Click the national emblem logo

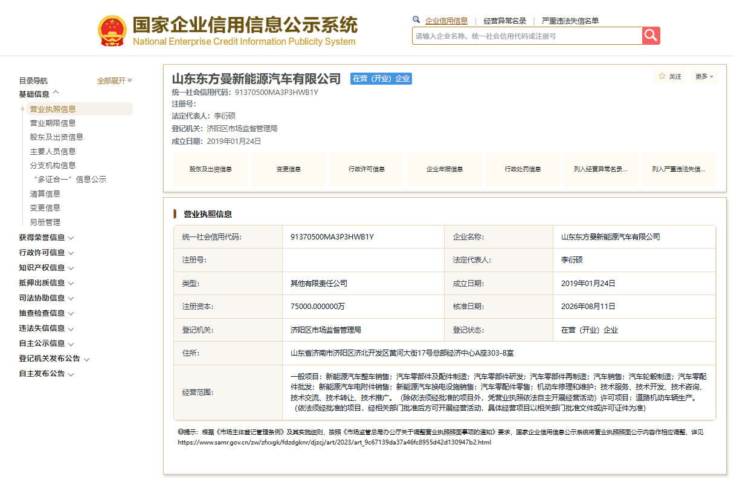(112, 31)
